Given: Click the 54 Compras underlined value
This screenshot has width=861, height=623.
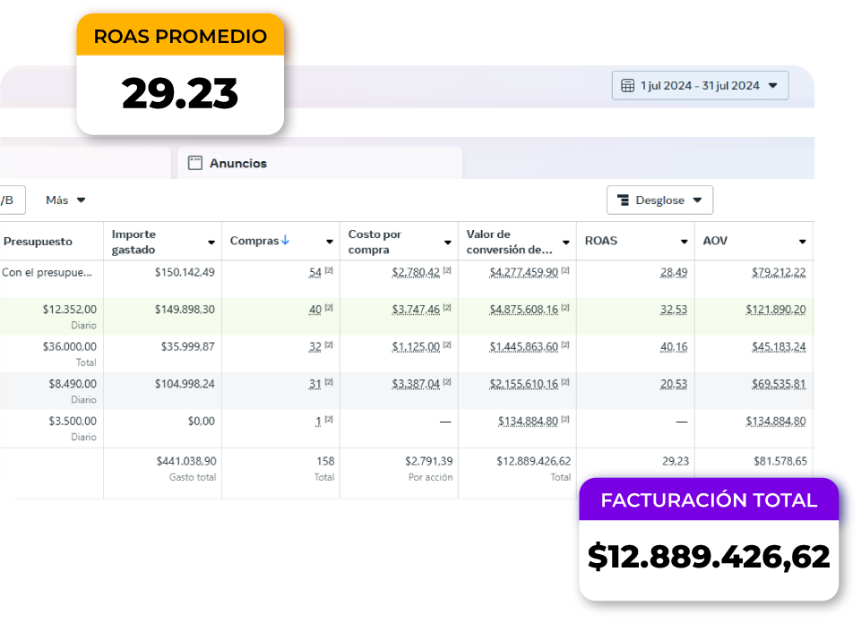Looking at the screenshot, I should tap(315, 271).
